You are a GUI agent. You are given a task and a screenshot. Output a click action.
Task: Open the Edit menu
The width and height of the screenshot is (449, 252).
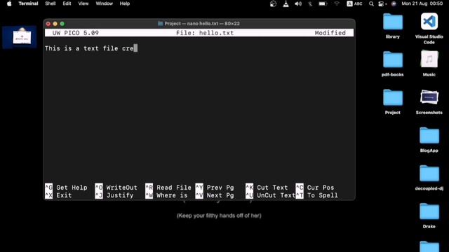(x=67, y=3)
